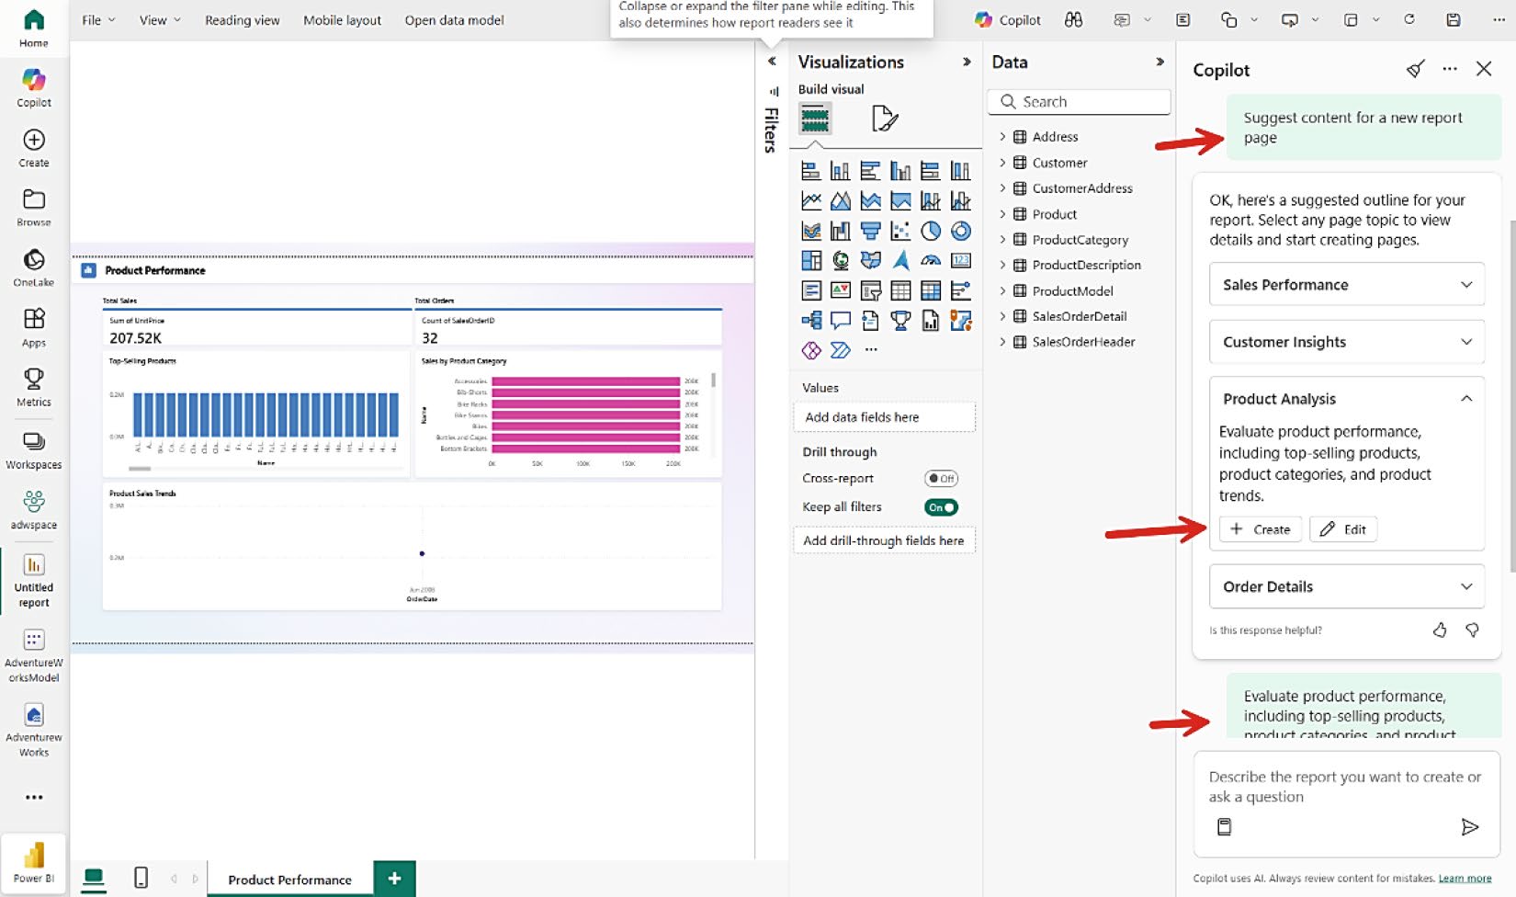Image resolution: width=1516 pixels, height=897 pixels.
Task: Select the pie chart visualization icon
Action: pos(931,231)
